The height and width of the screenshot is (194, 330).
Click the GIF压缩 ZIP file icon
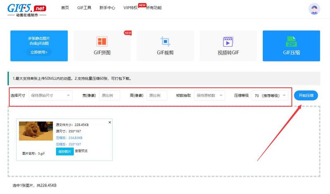click(291, 42)
